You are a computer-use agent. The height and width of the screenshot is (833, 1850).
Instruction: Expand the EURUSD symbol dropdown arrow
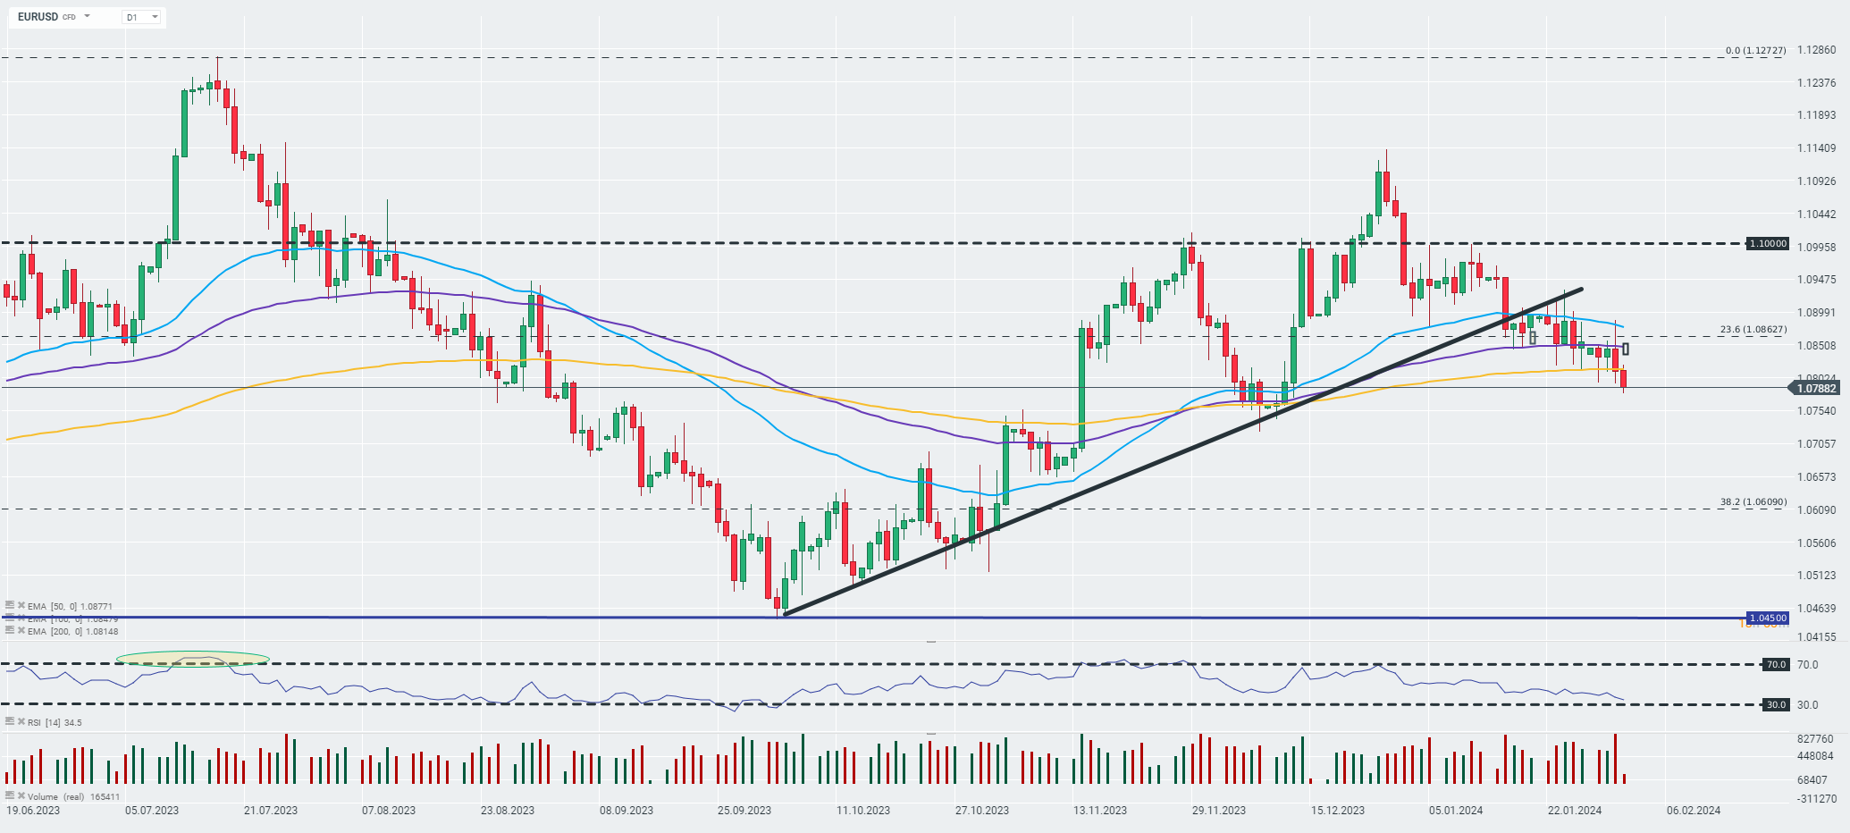click(87, 16)
